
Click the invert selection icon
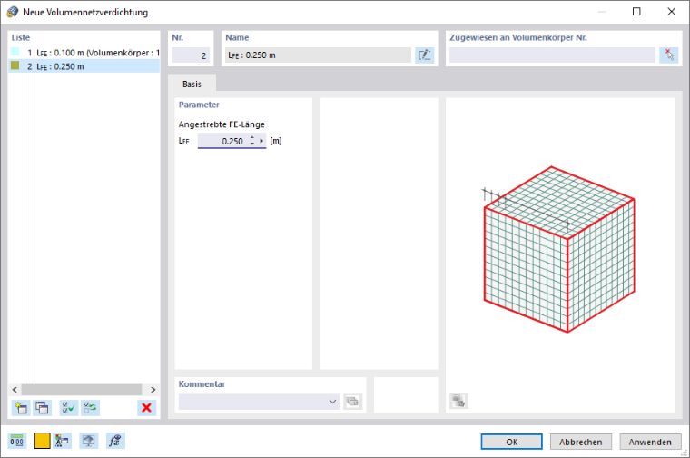click(90, 408)
